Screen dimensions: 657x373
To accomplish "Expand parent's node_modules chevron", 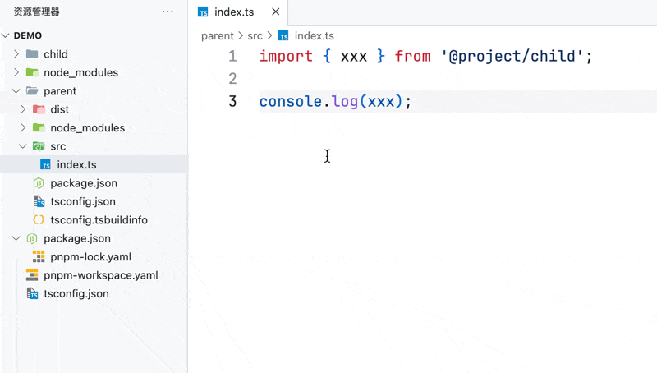I will click(x=23, y=128).
